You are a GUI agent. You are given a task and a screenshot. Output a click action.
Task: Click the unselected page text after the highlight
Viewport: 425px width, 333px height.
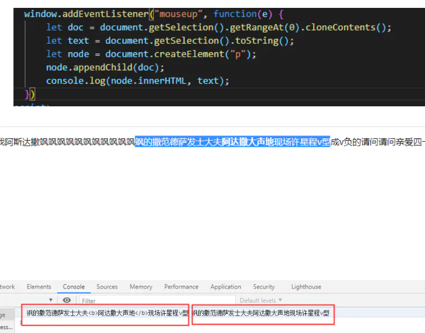[378, 142]
